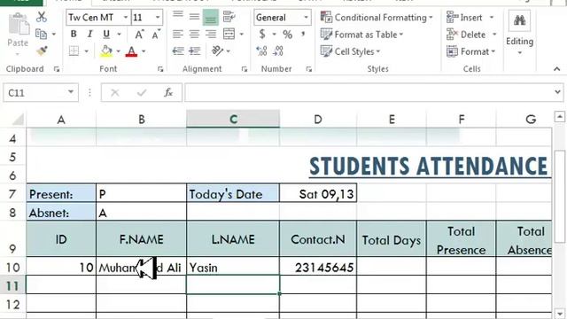Decrease the font size

pos(156,35)
